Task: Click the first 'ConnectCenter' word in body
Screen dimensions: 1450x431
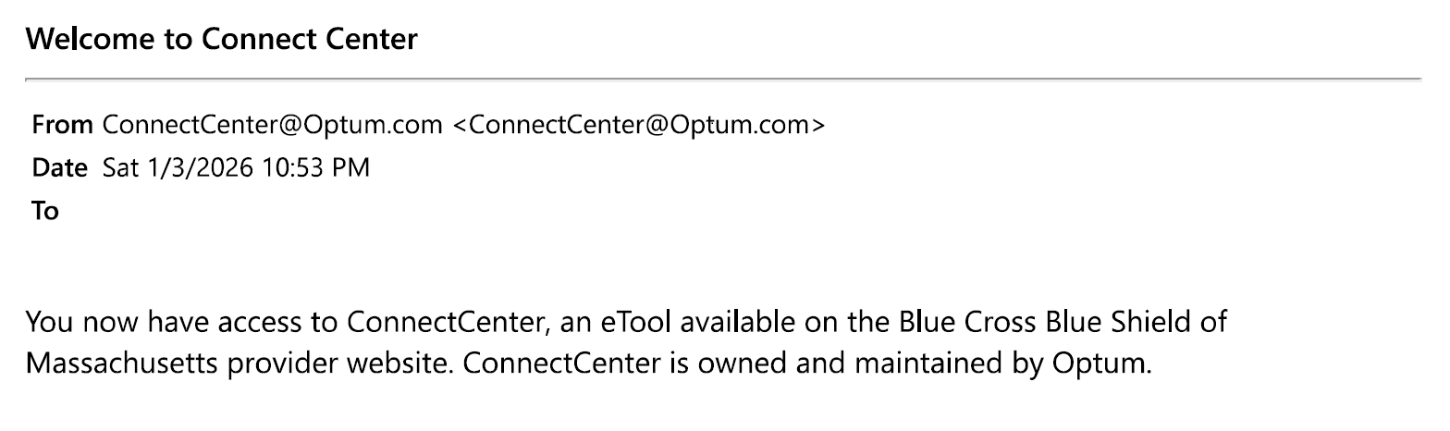Action: 438,322
